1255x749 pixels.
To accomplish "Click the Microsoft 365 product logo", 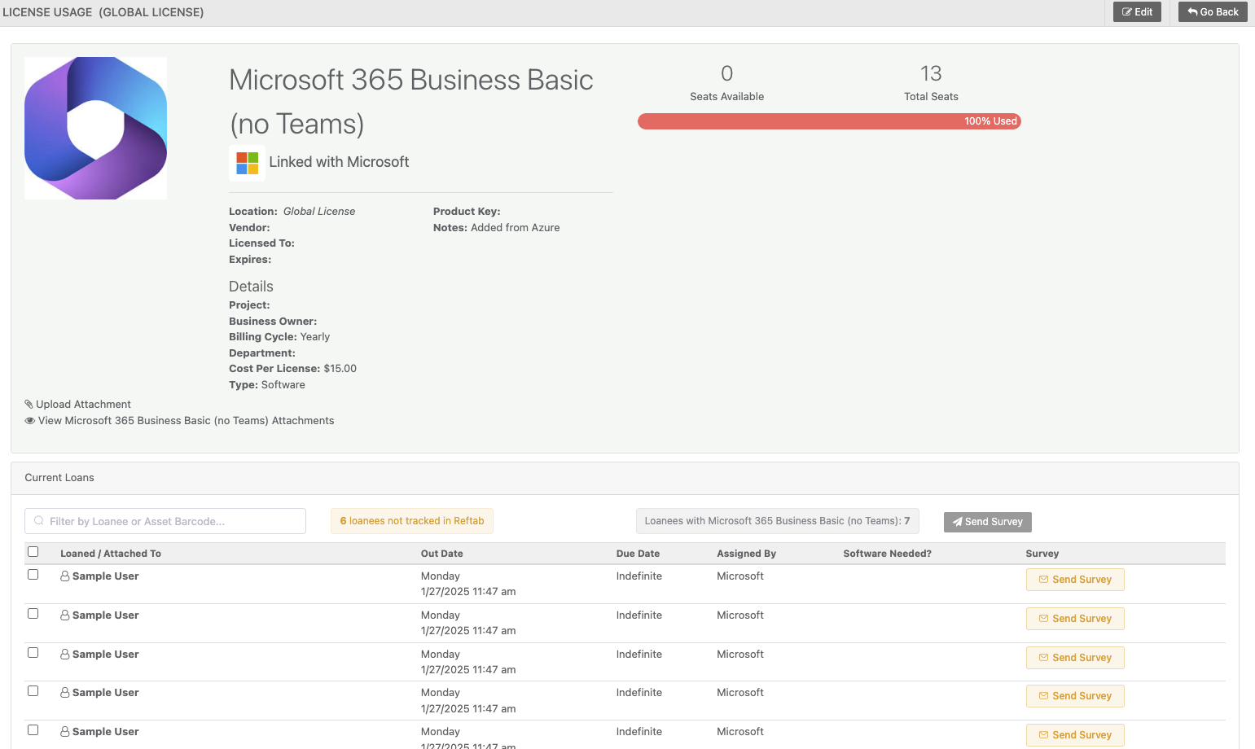I will coord(95,127).
